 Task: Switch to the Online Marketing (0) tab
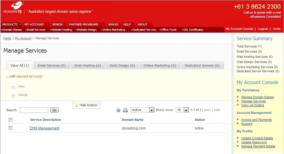(160, 65)
